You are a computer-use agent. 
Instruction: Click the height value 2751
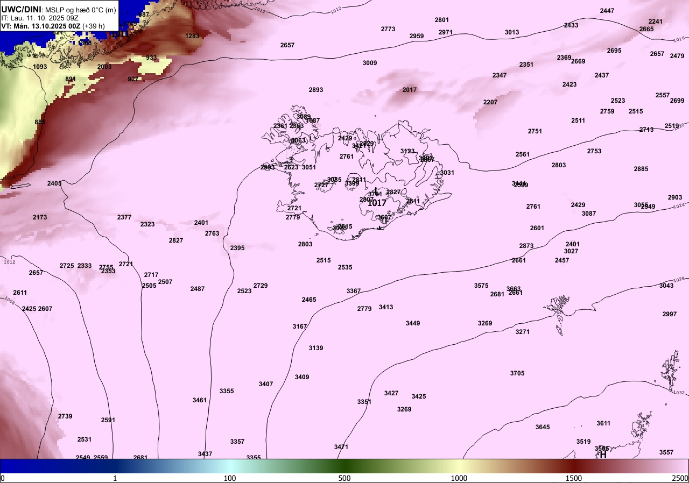coord(535,131)
